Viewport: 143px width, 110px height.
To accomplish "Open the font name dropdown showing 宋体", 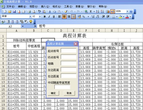I will (30, 17).
